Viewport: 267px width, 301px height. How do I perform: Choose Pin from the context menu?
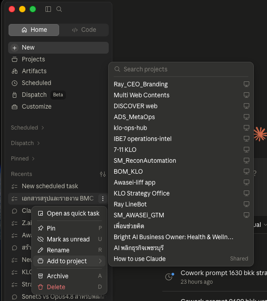coord(69,228)
